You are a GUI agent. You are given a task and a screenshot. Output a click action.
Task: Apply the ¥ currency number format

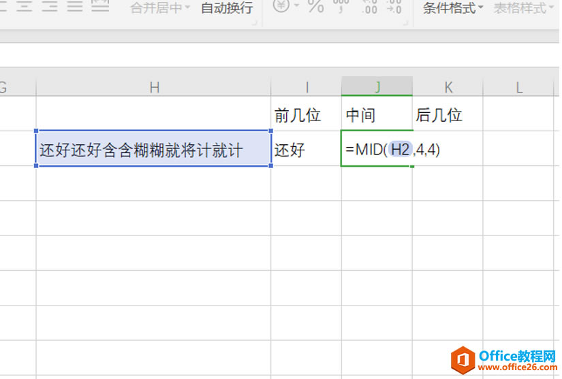click(x=281, y=5)
